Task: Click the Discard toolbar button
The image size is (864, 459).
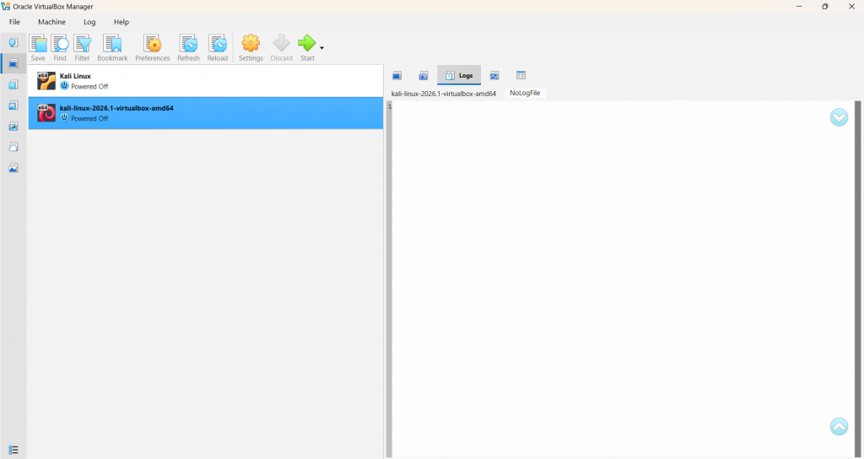Action: coord(281,48)
